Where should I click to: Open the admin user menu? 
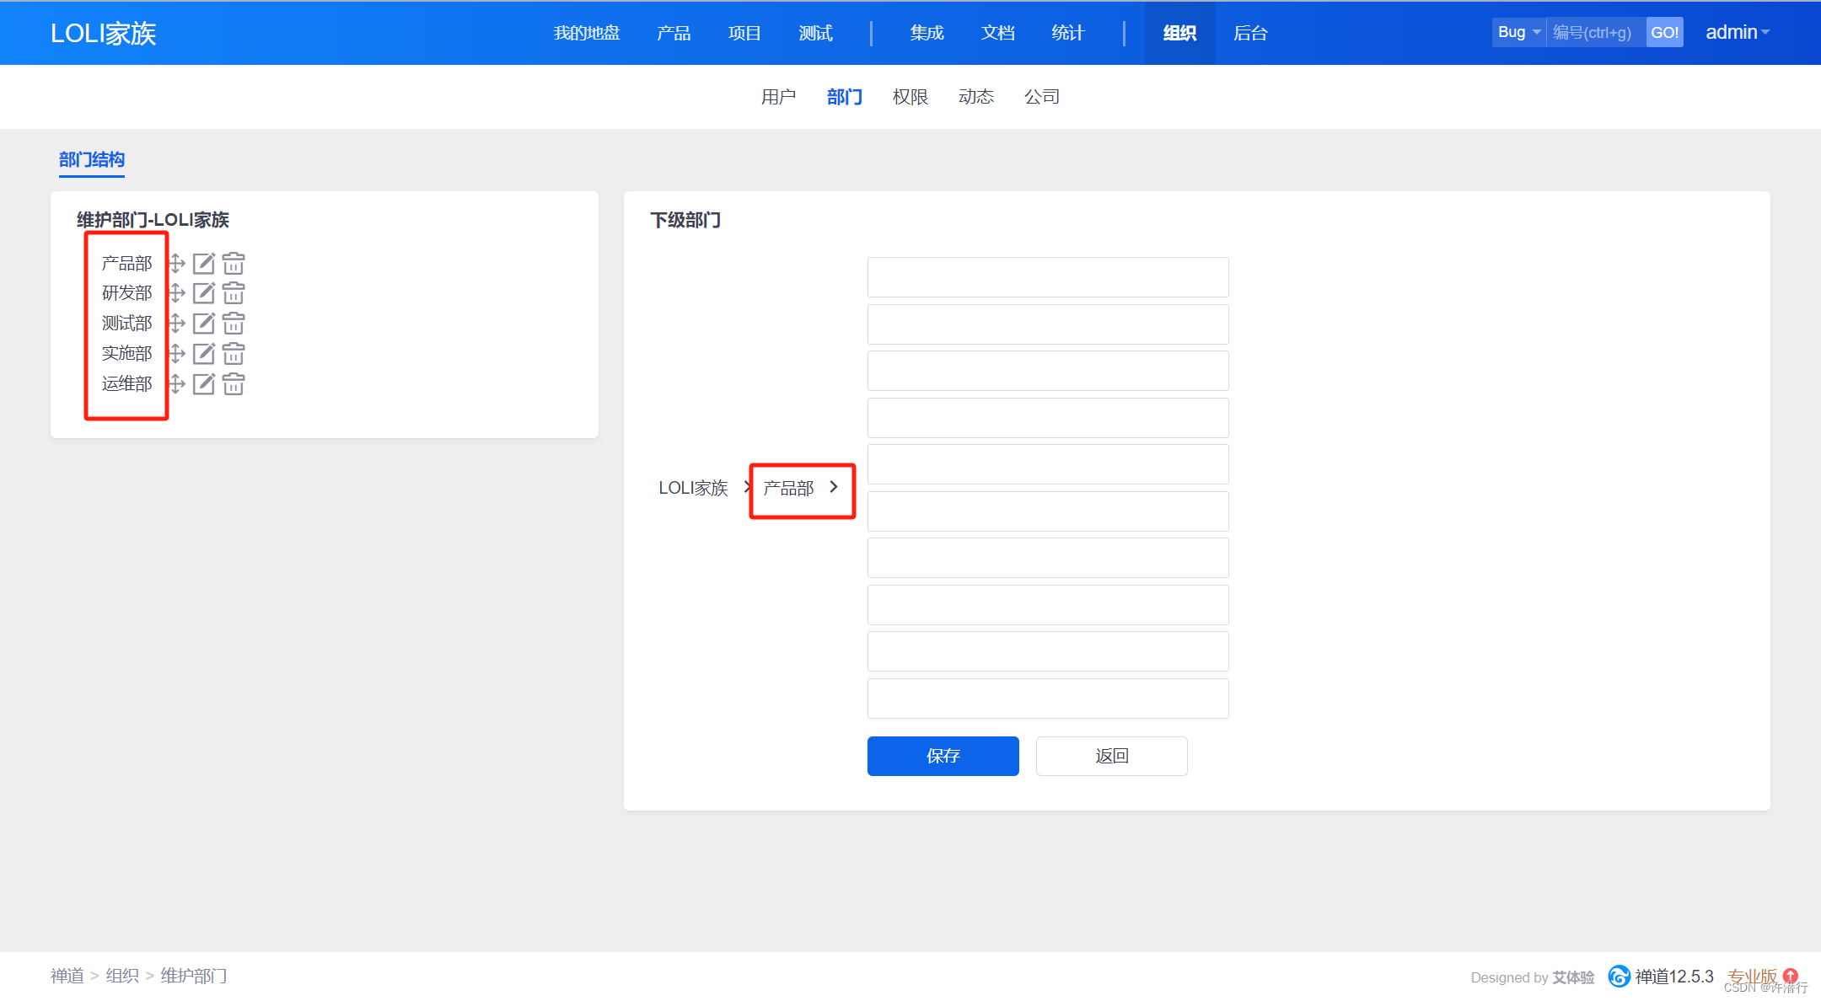[1737, 32]
